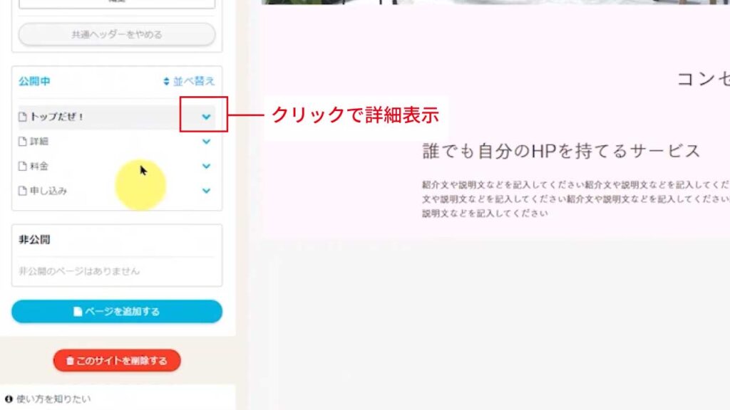Click the トップだぜ！ page file icon

tap(22, 117)
